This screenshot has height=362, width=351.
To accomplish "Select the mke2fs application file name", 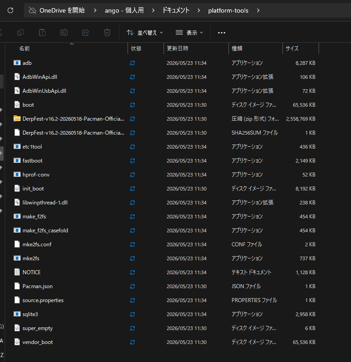I will (x=31, y=258).
